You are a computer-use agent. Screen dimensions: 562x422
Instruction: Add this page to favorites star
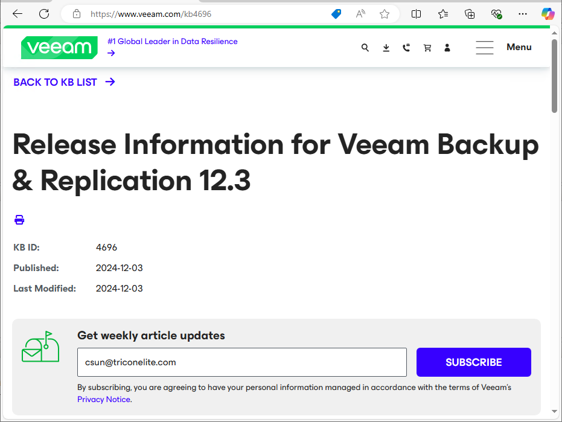(384, 14)
